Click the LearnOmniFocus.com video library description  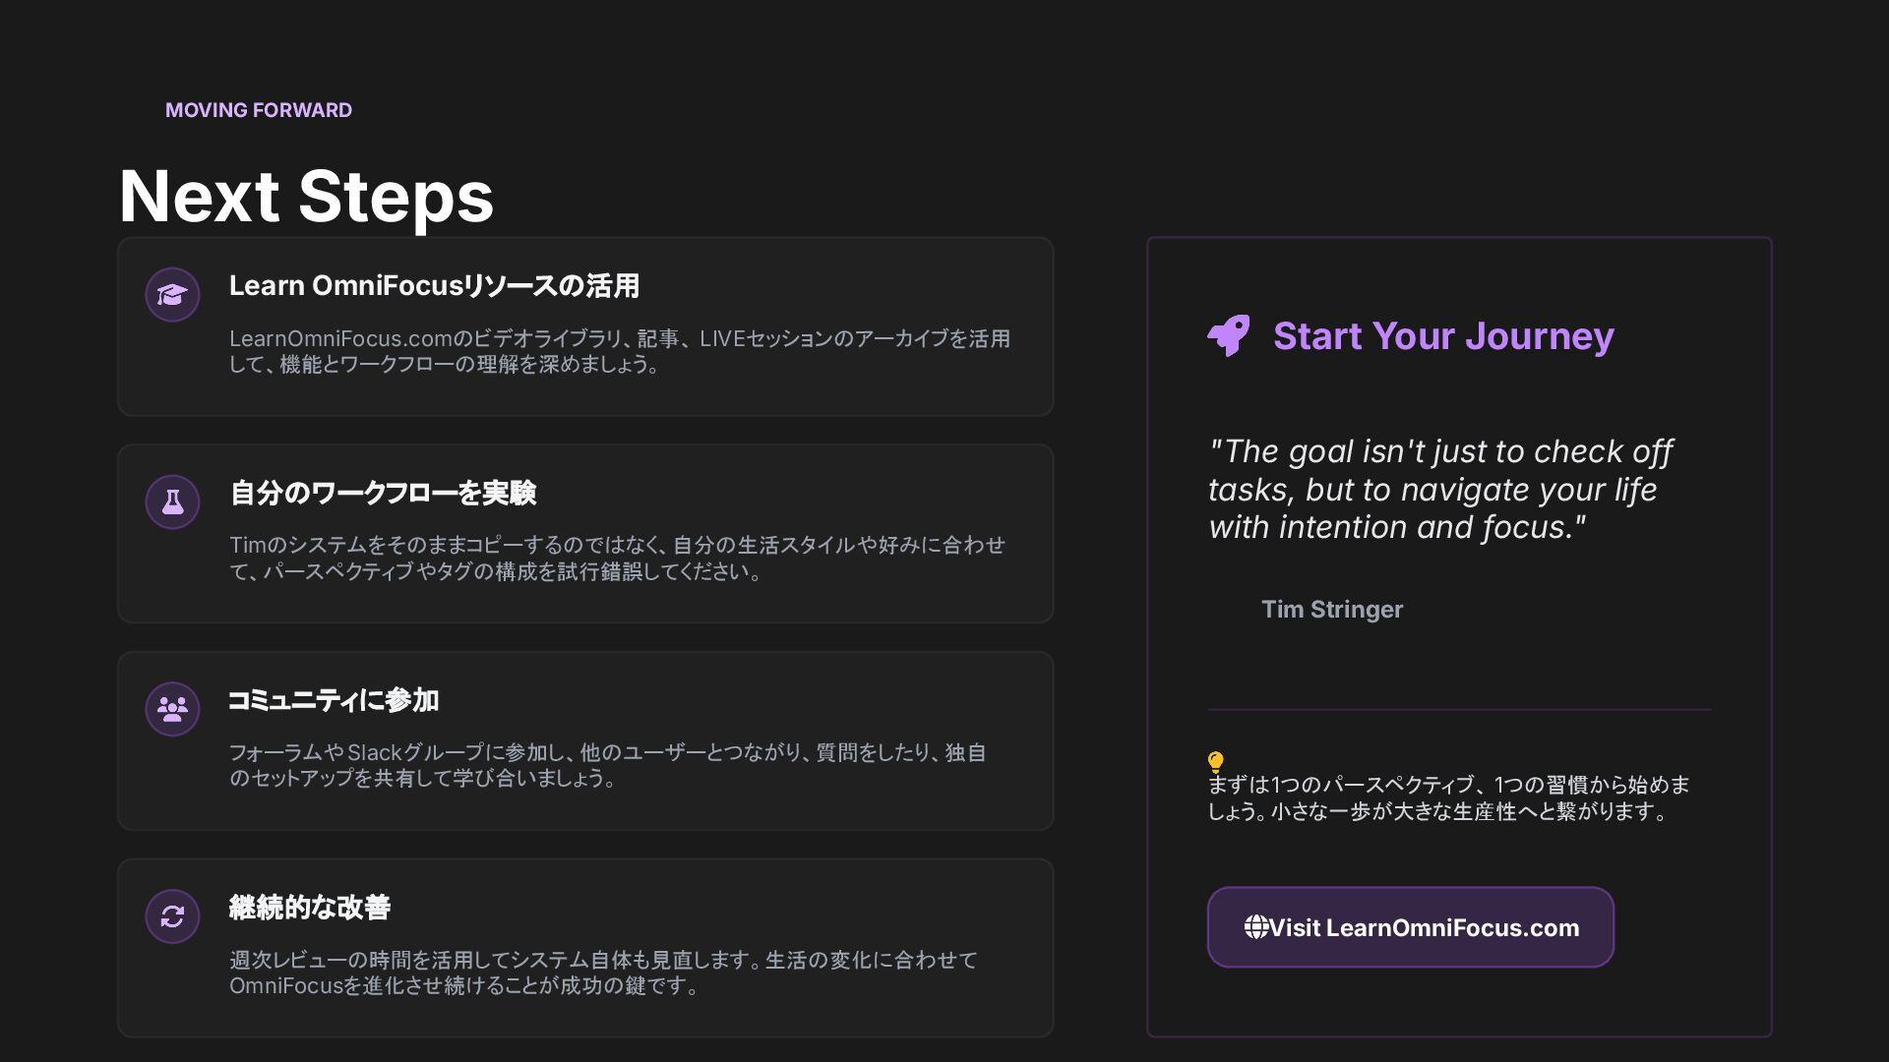(620, 351)
